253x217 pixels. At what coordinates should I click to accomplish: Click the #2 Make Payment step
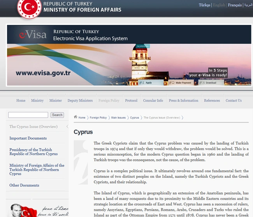pyautogui.click(x=181, y=82)
